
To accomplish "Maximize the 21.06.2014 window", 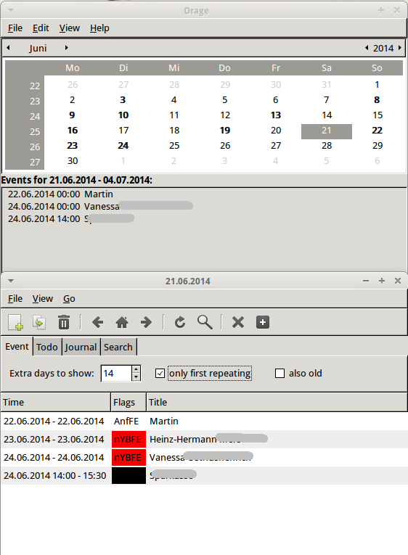I will click(x=382, y=281).
